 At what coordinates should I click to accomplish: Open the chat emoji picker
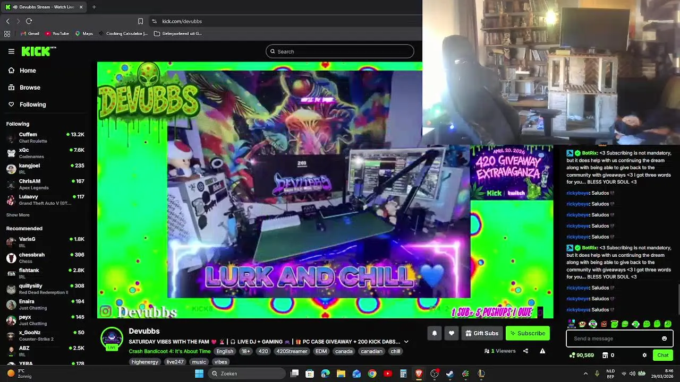pos(664,338)
